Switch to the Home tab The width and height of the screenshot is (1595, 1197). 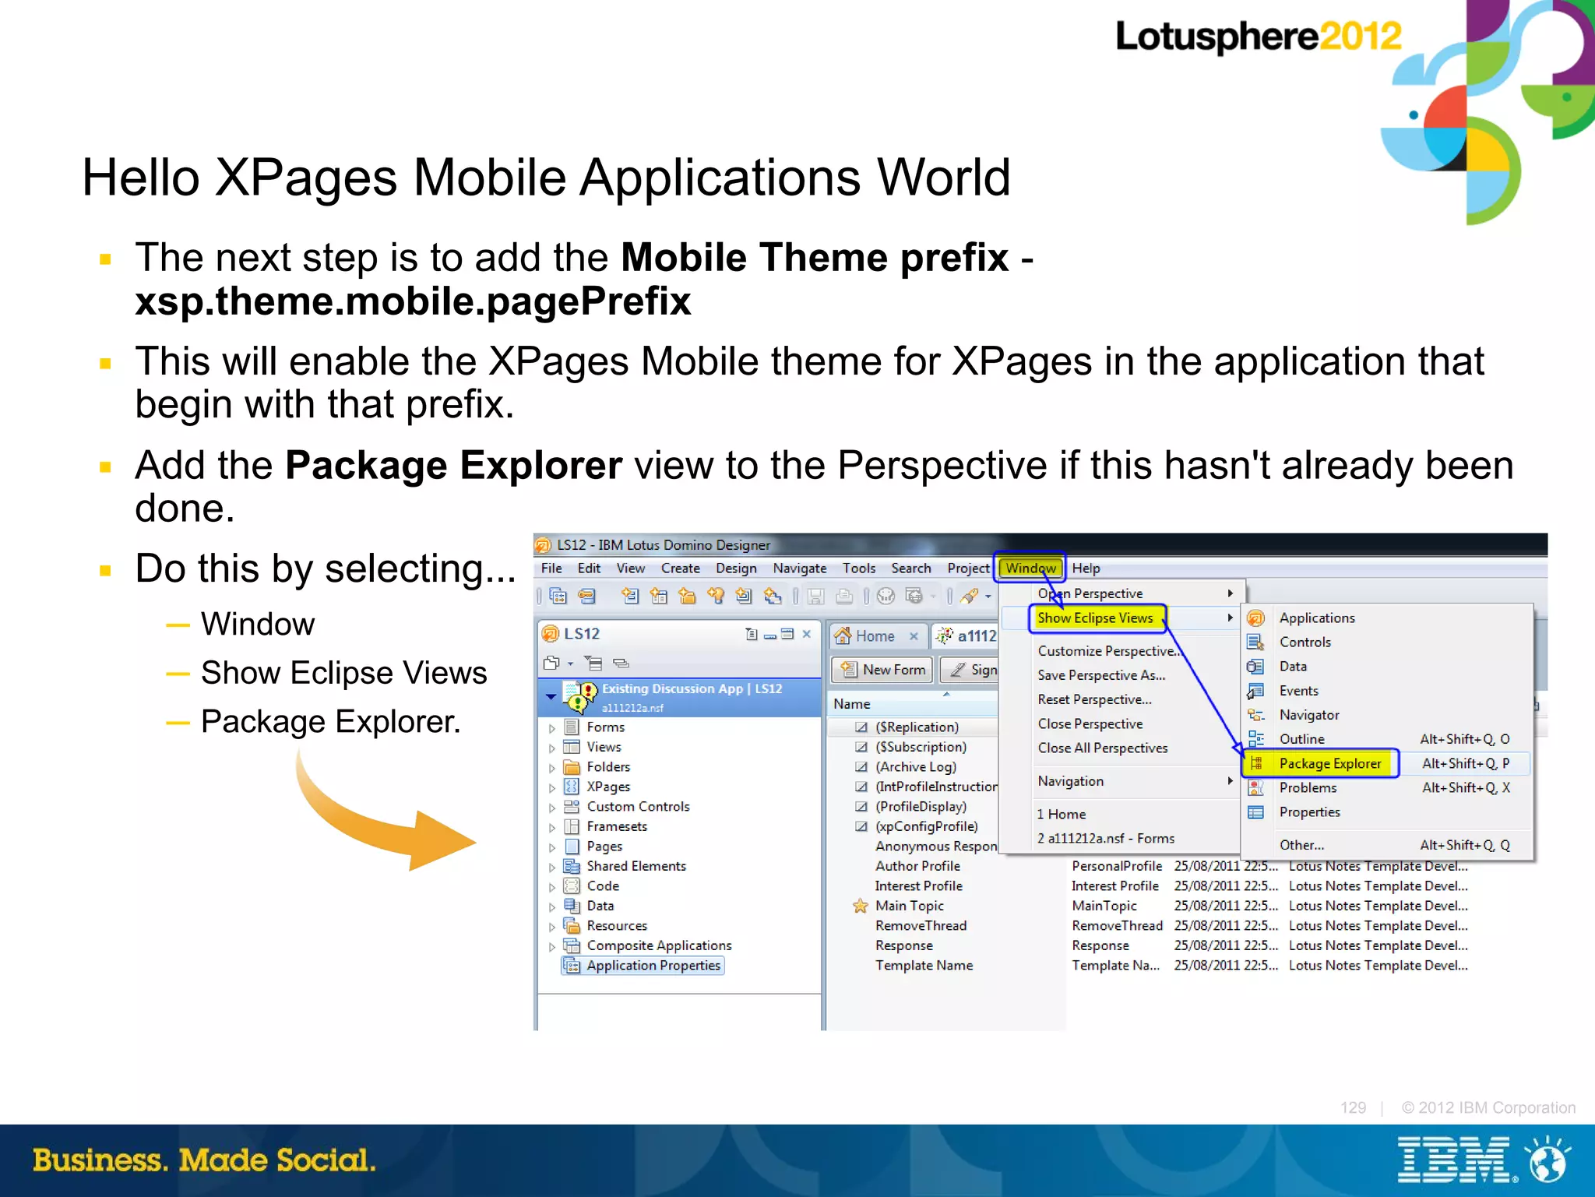[x=878, y=635]
